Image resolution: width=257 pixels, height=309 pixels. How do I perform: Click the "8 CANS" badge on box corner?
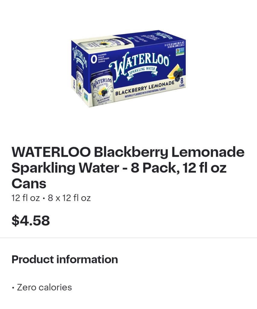[182, 82]
